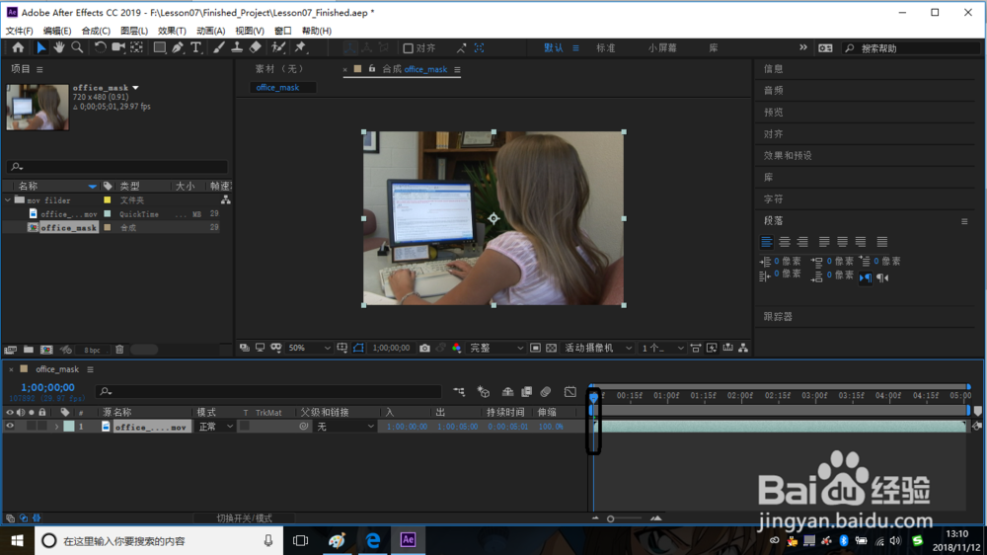This screenshot has width=987, height=555.
Task: Select the Puppet Pin tool
Action: (x=300, y=47)
